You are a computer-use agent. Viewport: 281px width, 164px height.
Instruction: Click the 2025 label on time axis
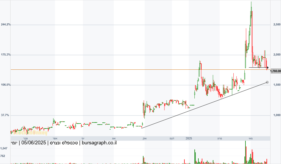point(189,139)
